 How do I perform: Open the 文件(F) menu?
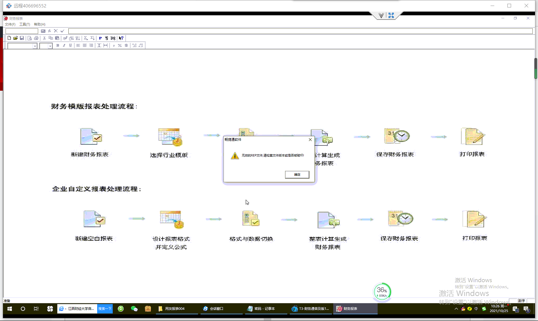[x=10, y=24]
